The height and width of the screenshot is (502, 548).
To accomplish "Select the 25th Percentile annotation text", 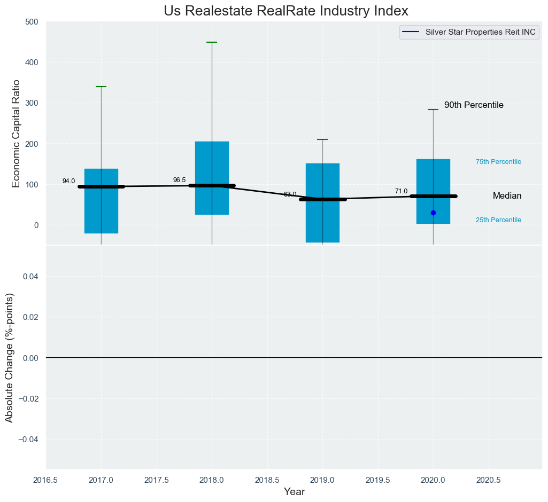I will coord(498,220).
